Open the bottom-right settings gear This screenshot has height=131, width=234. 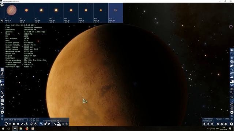(231, 124)
